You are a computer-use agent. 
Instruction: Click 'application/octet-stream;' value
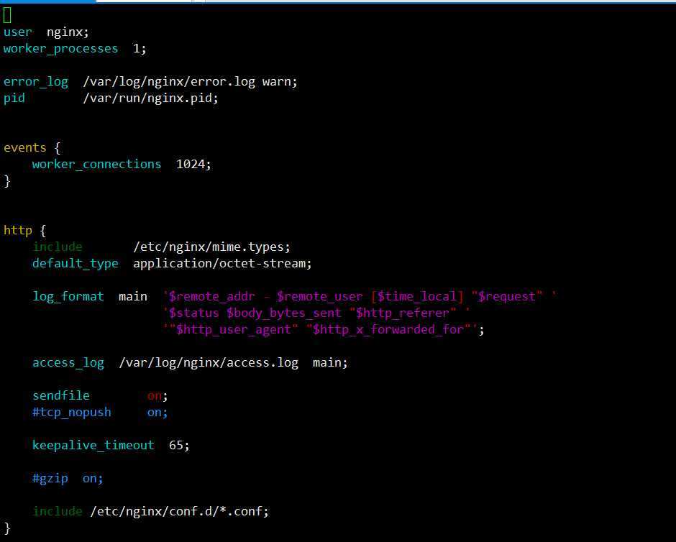pyautogui.click(x=222, y=264)
